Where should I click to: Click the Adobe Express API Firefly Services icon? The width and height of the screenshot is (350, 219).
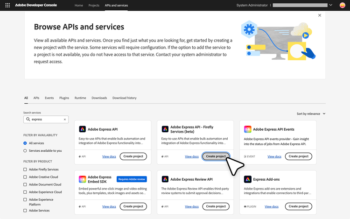[165, 129]
